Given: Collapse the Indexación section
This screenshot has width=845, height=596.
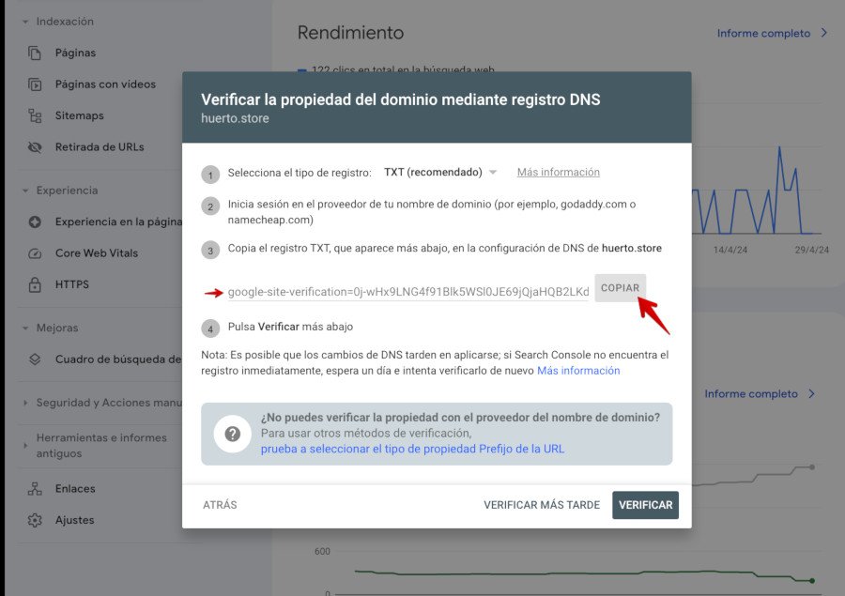Looking at the screenshot, I should click(x=25, y=23).
